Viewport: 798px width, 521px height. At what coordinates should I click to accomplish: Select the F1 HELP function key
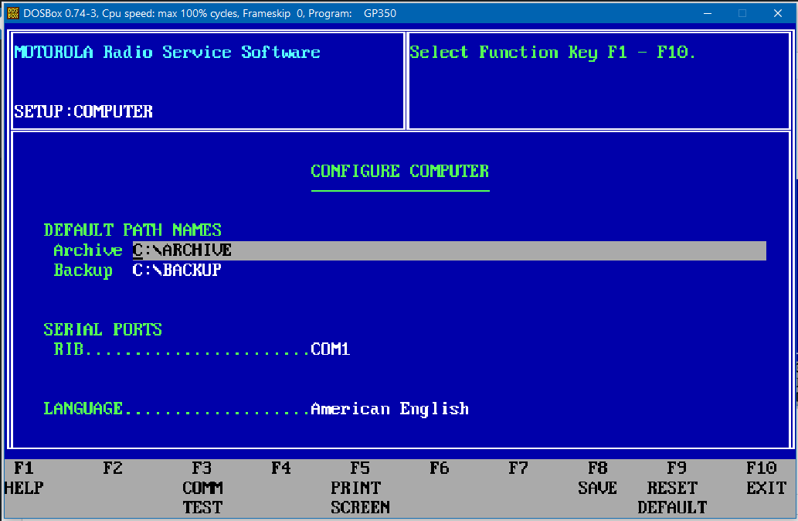(x=24, y=478)
